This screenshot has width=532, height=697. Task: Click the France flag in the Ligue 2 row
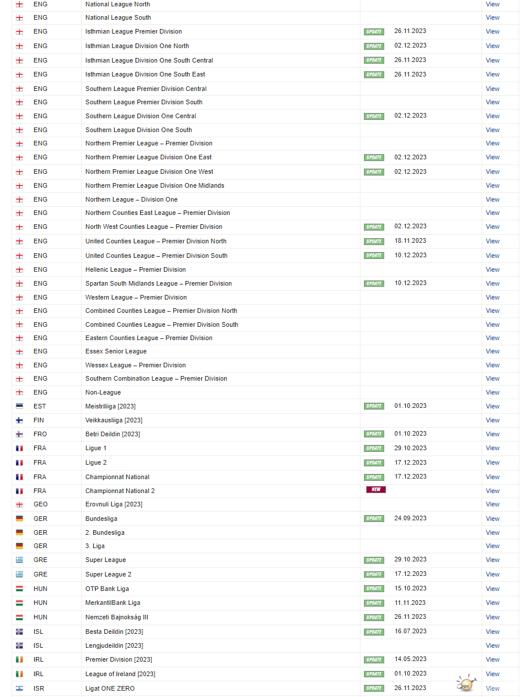click(20, 462)
